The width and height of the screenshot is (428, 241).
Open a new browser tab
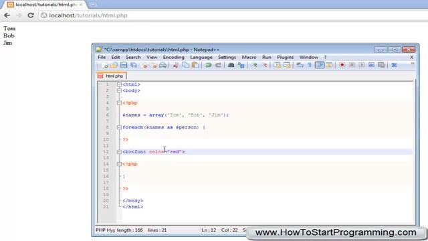(x=93, y=5)
